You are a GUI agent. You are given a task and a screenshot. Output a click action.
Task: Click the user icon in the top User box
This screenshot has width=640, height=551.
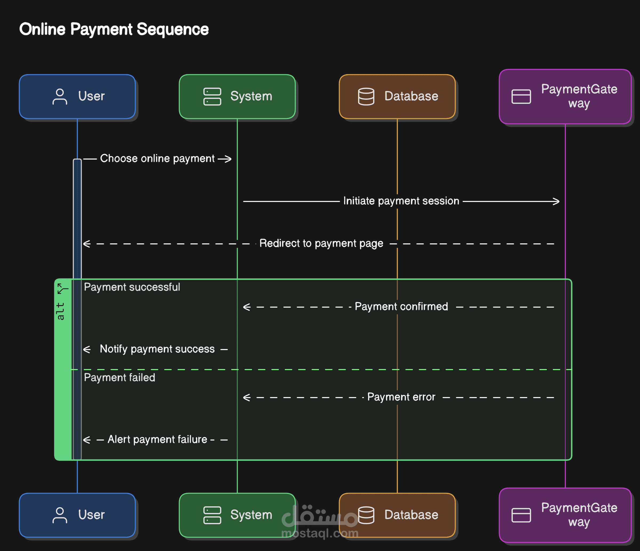pos(60,97)
